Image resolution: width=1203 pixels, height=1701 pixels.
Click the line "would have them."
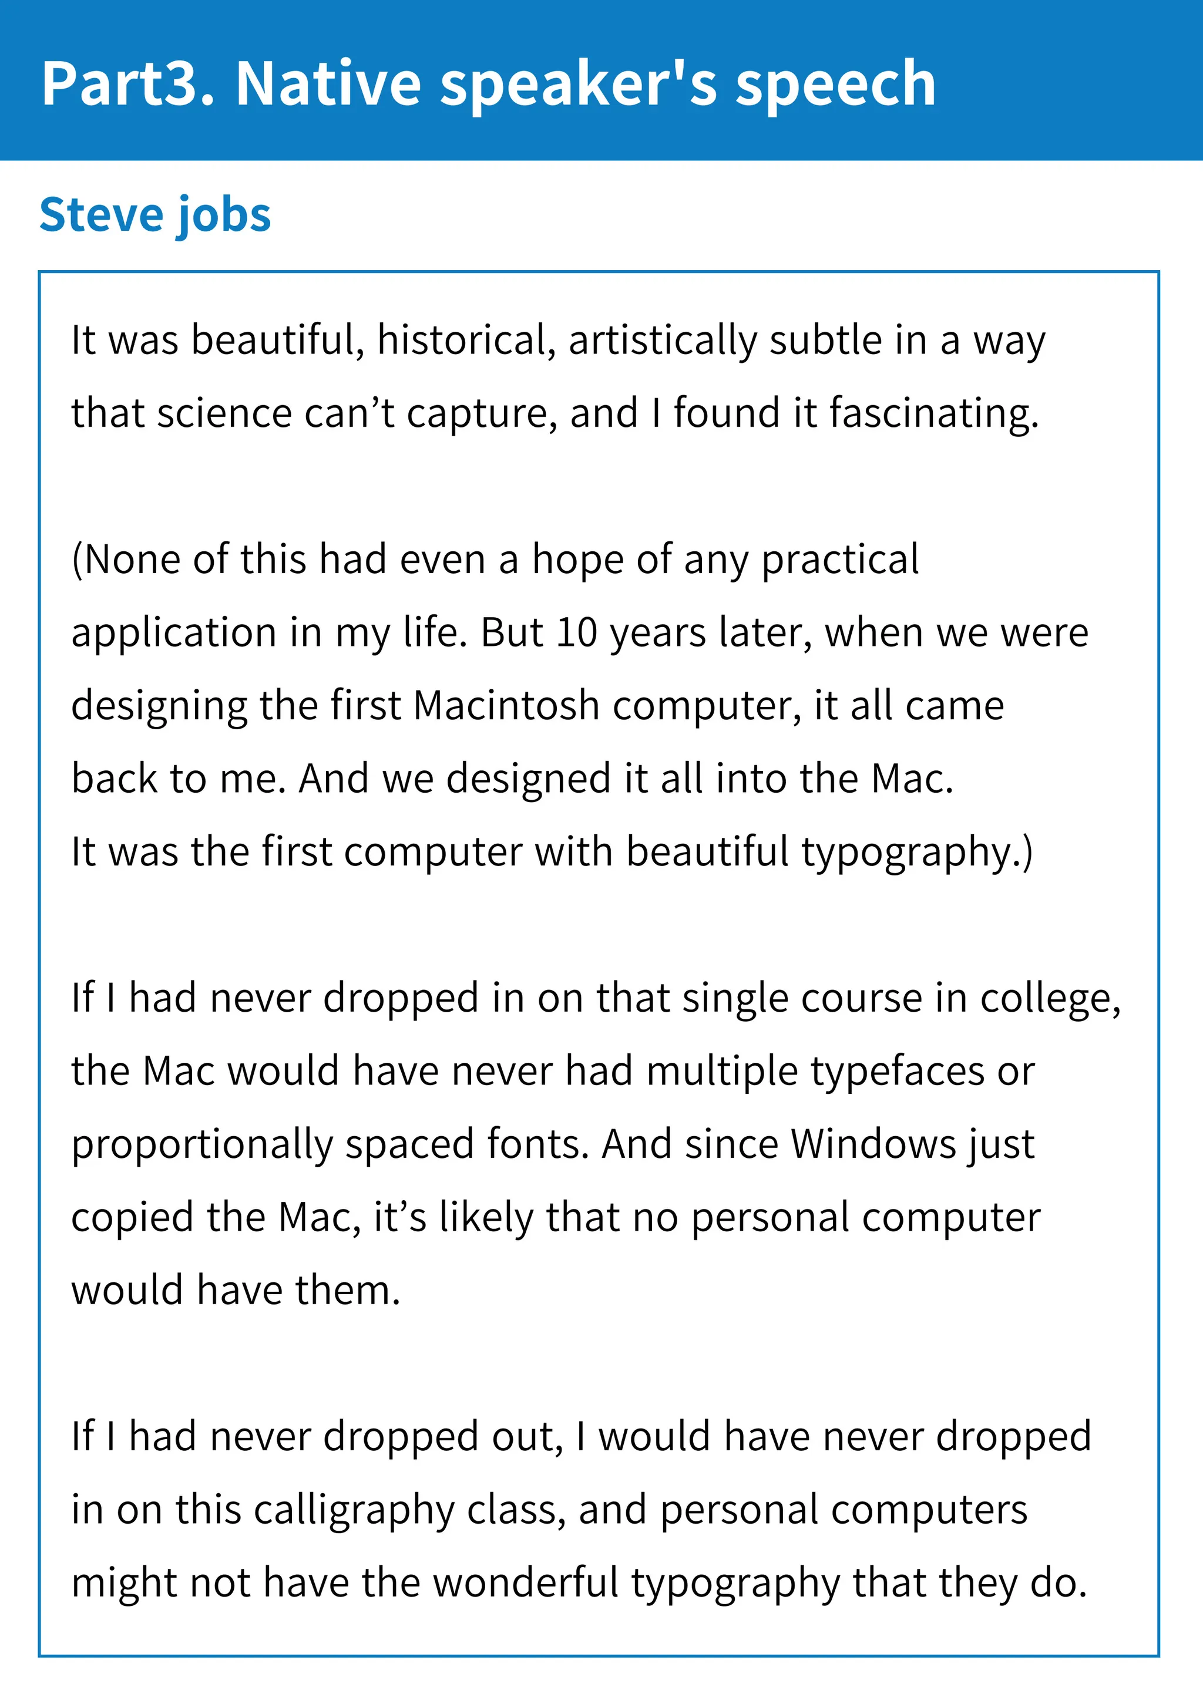click(x=236, y=1291)
